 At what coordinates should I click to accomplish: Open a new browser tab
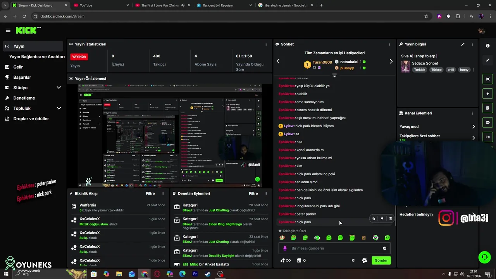point(321,5)
